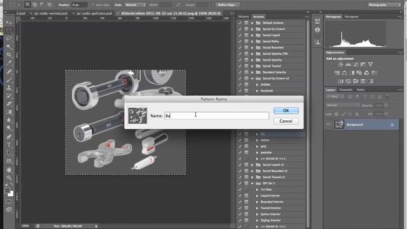Viewport: 407px width, 229px height.
Task: Toggle lock all for the layer
Action: point(357,114)
